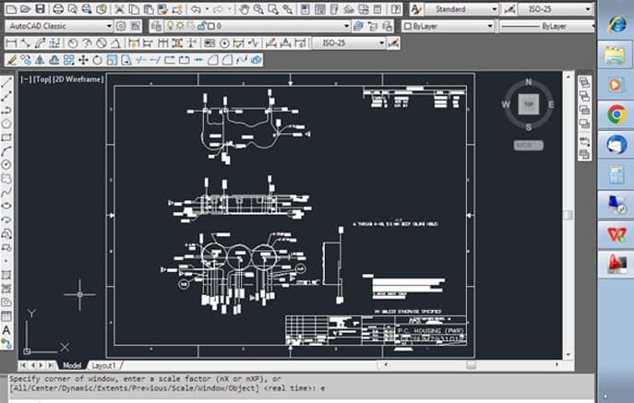The height and width of the screenshot is (403, 634).
Task: Open a drawing file via Open icon
Action: (x=26, y=9)
